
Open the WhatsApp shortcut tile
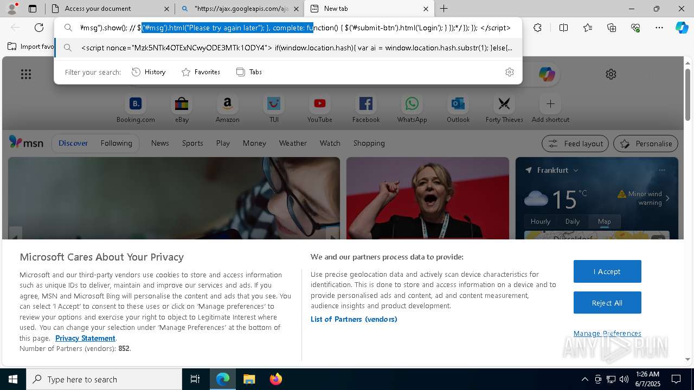pos(412,109)
